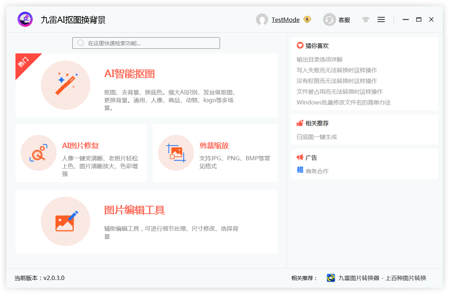Open 图片编辑工具 using its image icon
The width and height of the screenshot is (449, 294).
coord(66,221)
